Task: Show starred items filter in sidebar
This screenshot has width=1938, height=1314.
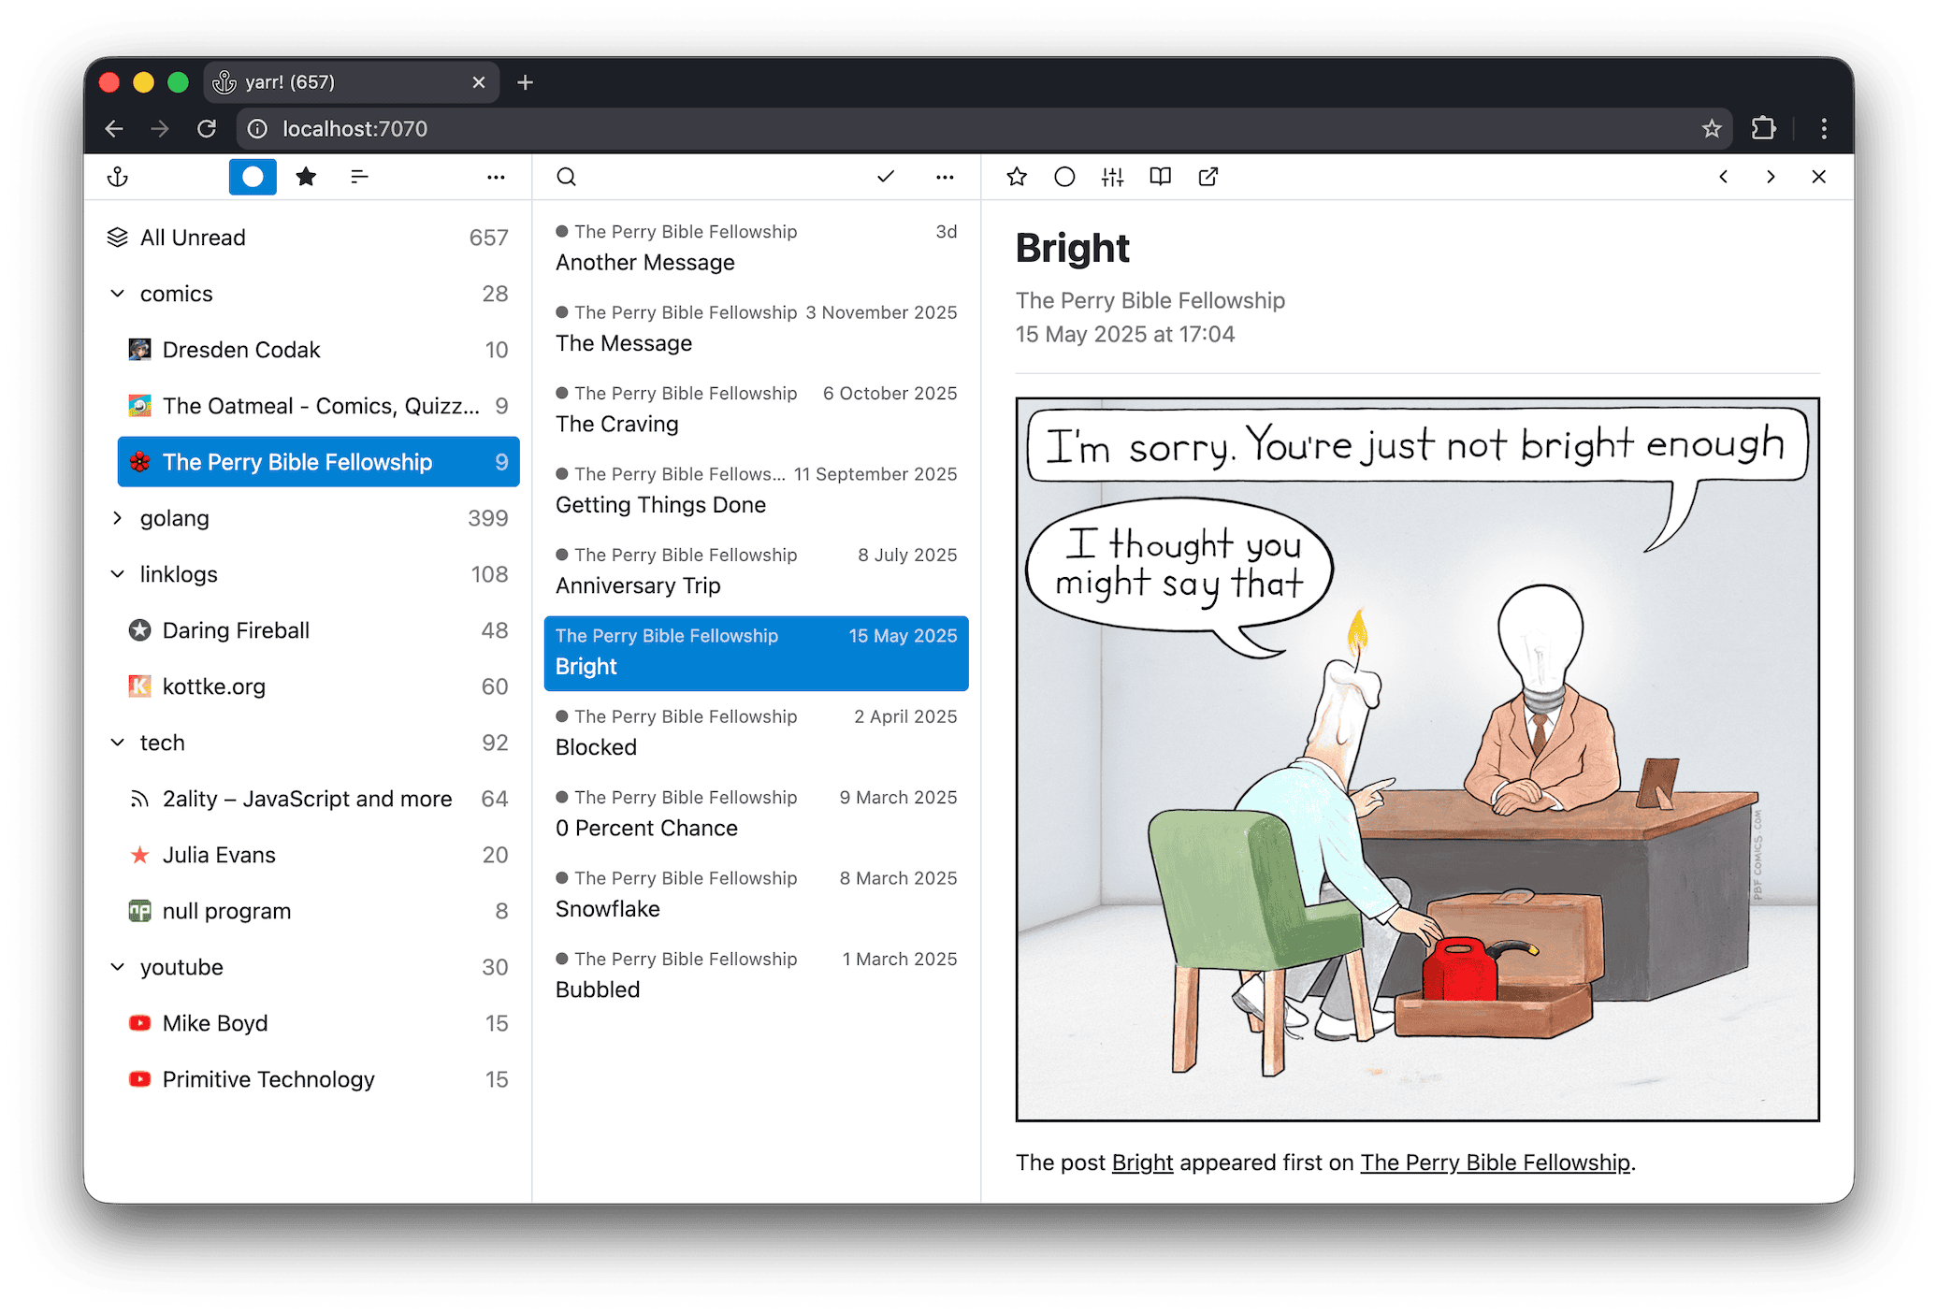Action: [x=306, y=177]
